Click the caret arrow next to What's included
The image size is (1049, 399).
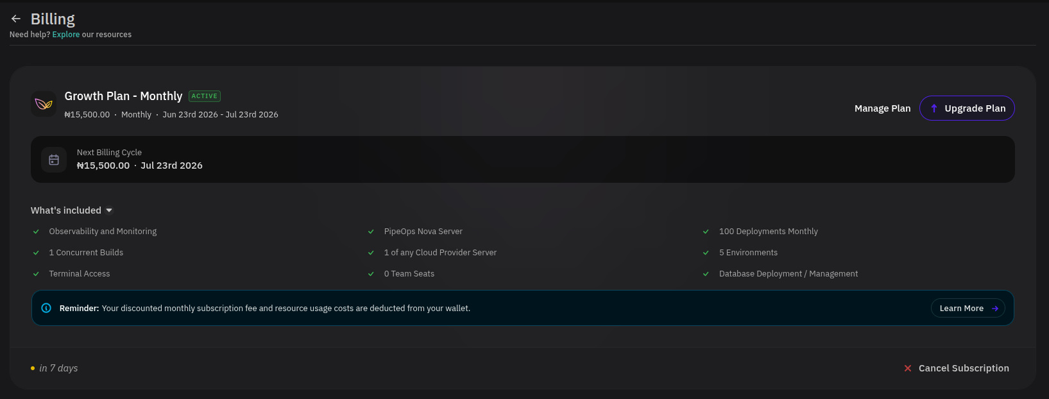(109, 210)
